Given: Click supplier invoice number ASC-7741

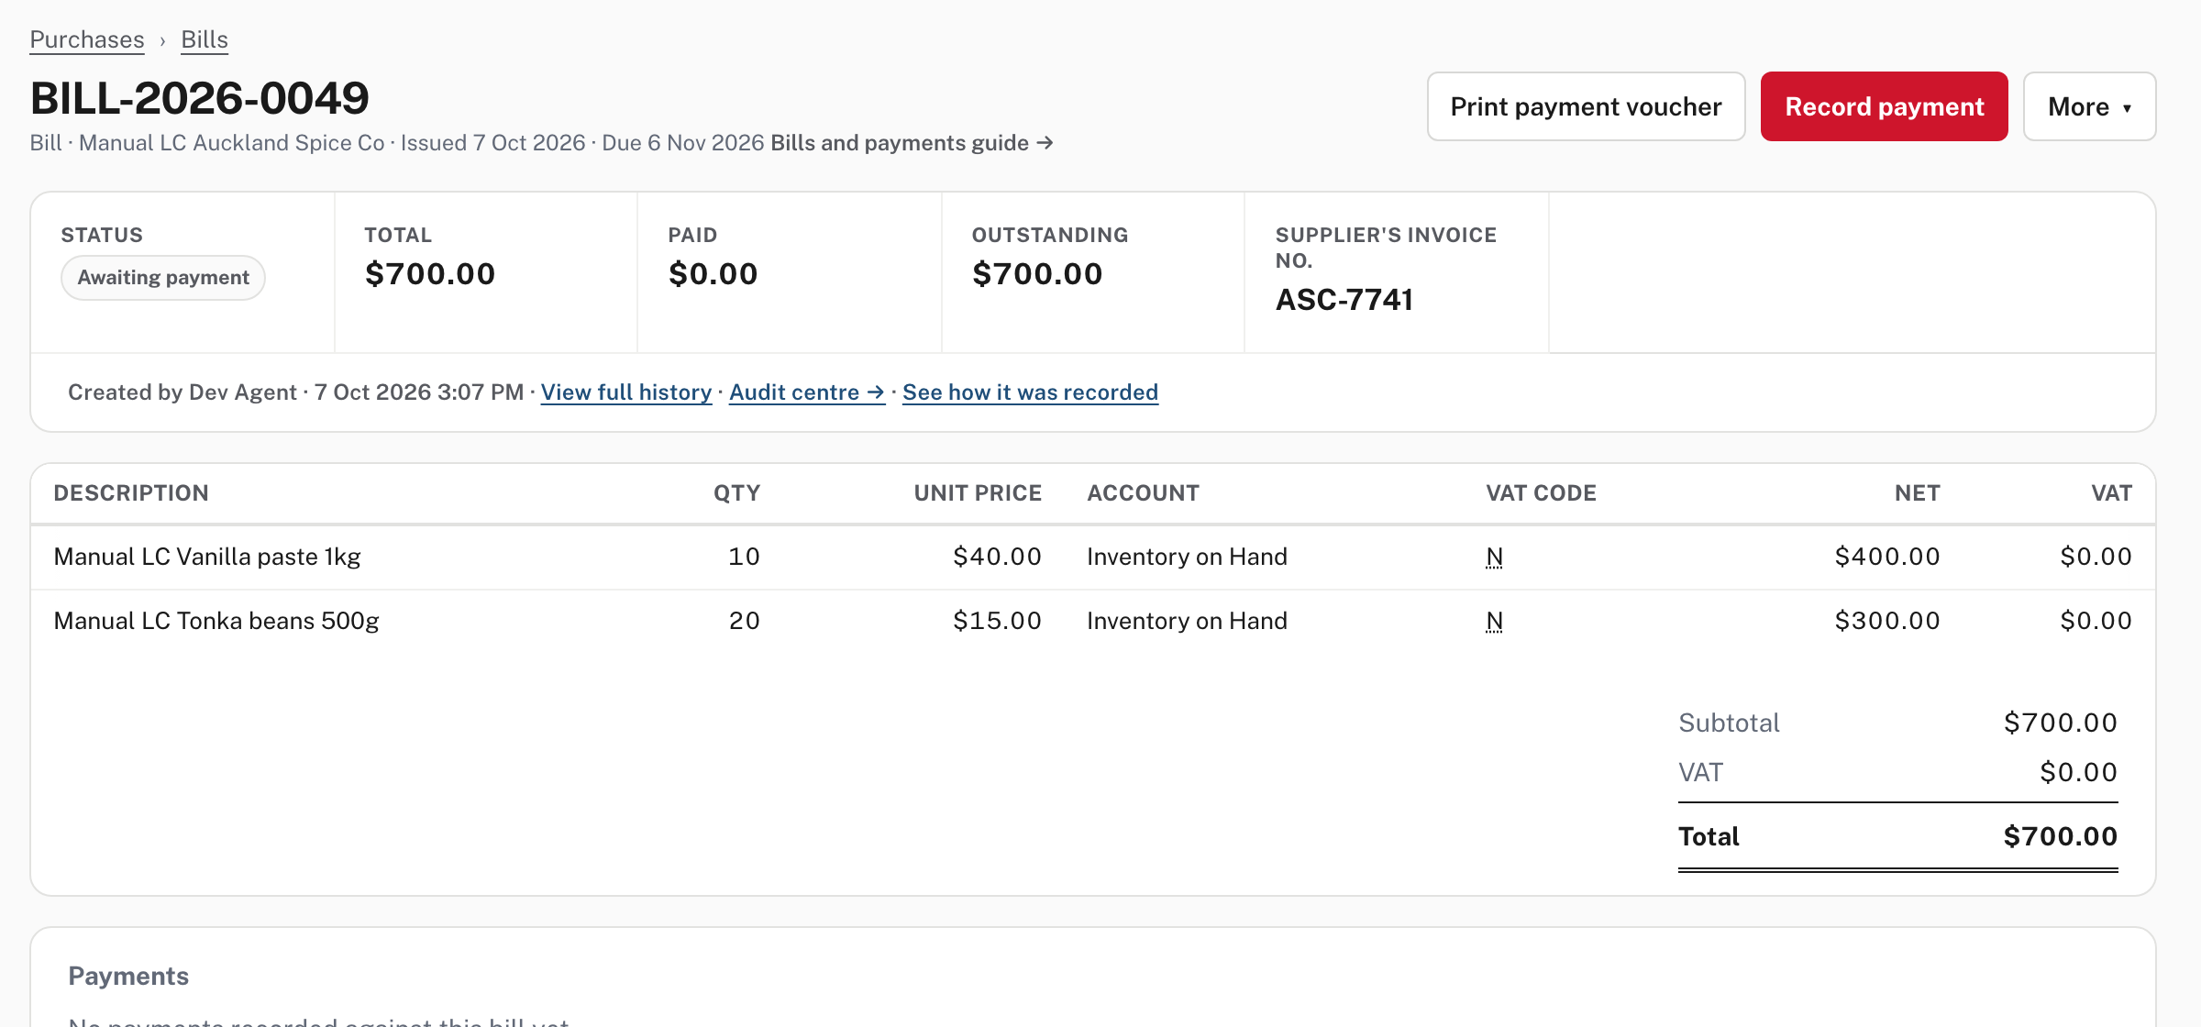Looking at the screenshot, I should pyautogui.click(x=1344, y=300).
